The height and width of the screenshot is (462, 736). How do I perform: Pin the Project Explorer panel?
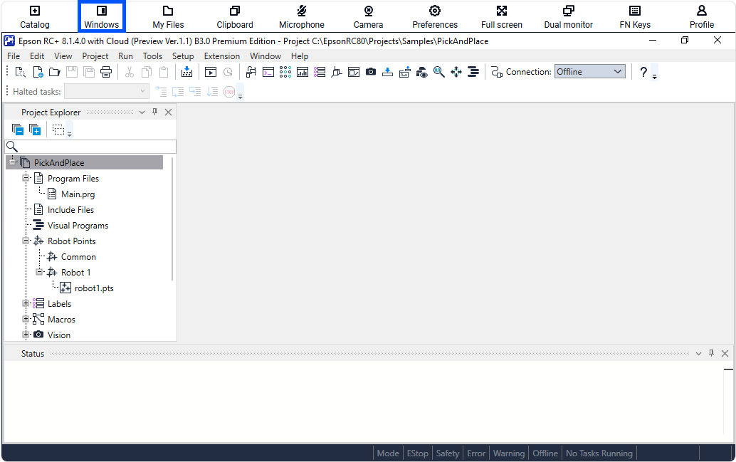coord(155,112)
